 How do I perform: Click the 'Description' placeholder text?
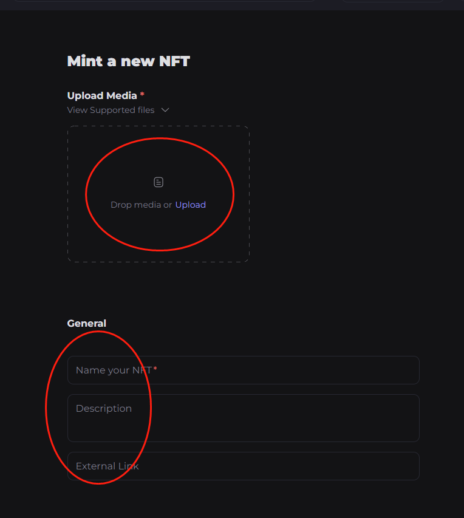[104, 409]
